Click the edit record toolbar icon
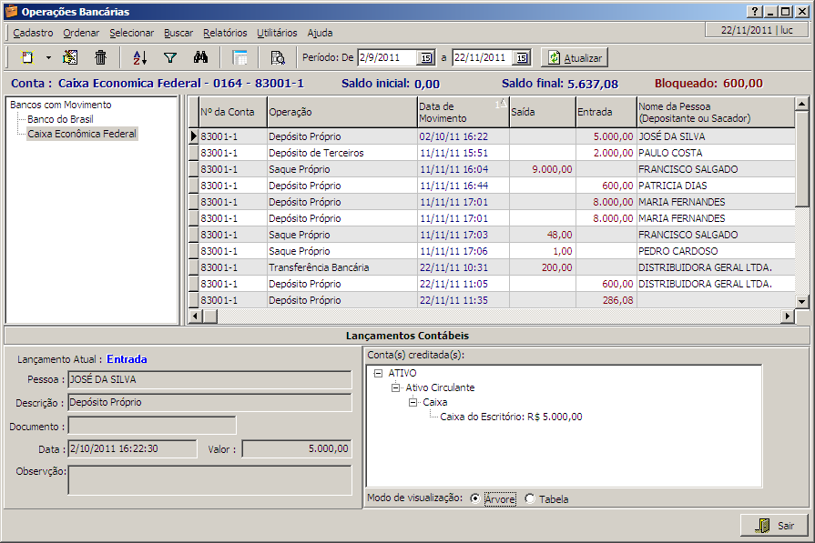815x543 pixels. 71,57
